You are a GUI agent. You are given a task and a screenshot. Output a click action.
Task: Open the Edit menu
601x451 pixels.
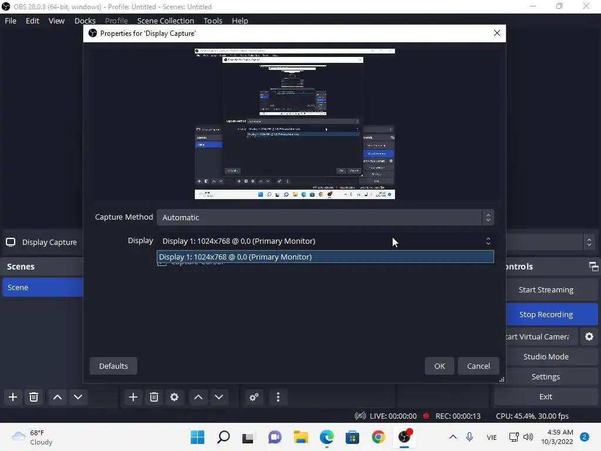33,21
